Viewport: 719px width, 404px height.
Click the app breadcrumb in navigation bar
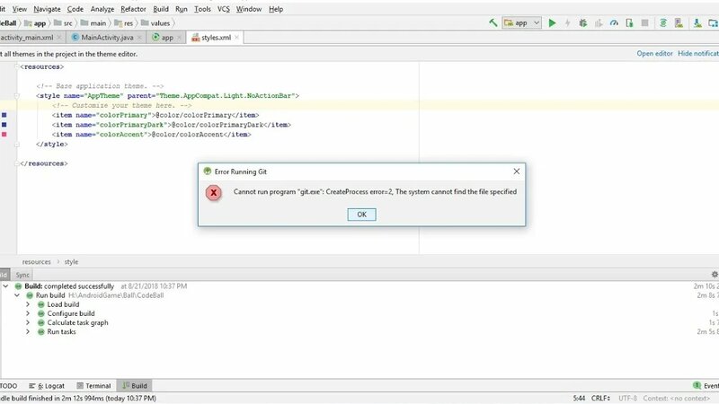coord(35,23)
